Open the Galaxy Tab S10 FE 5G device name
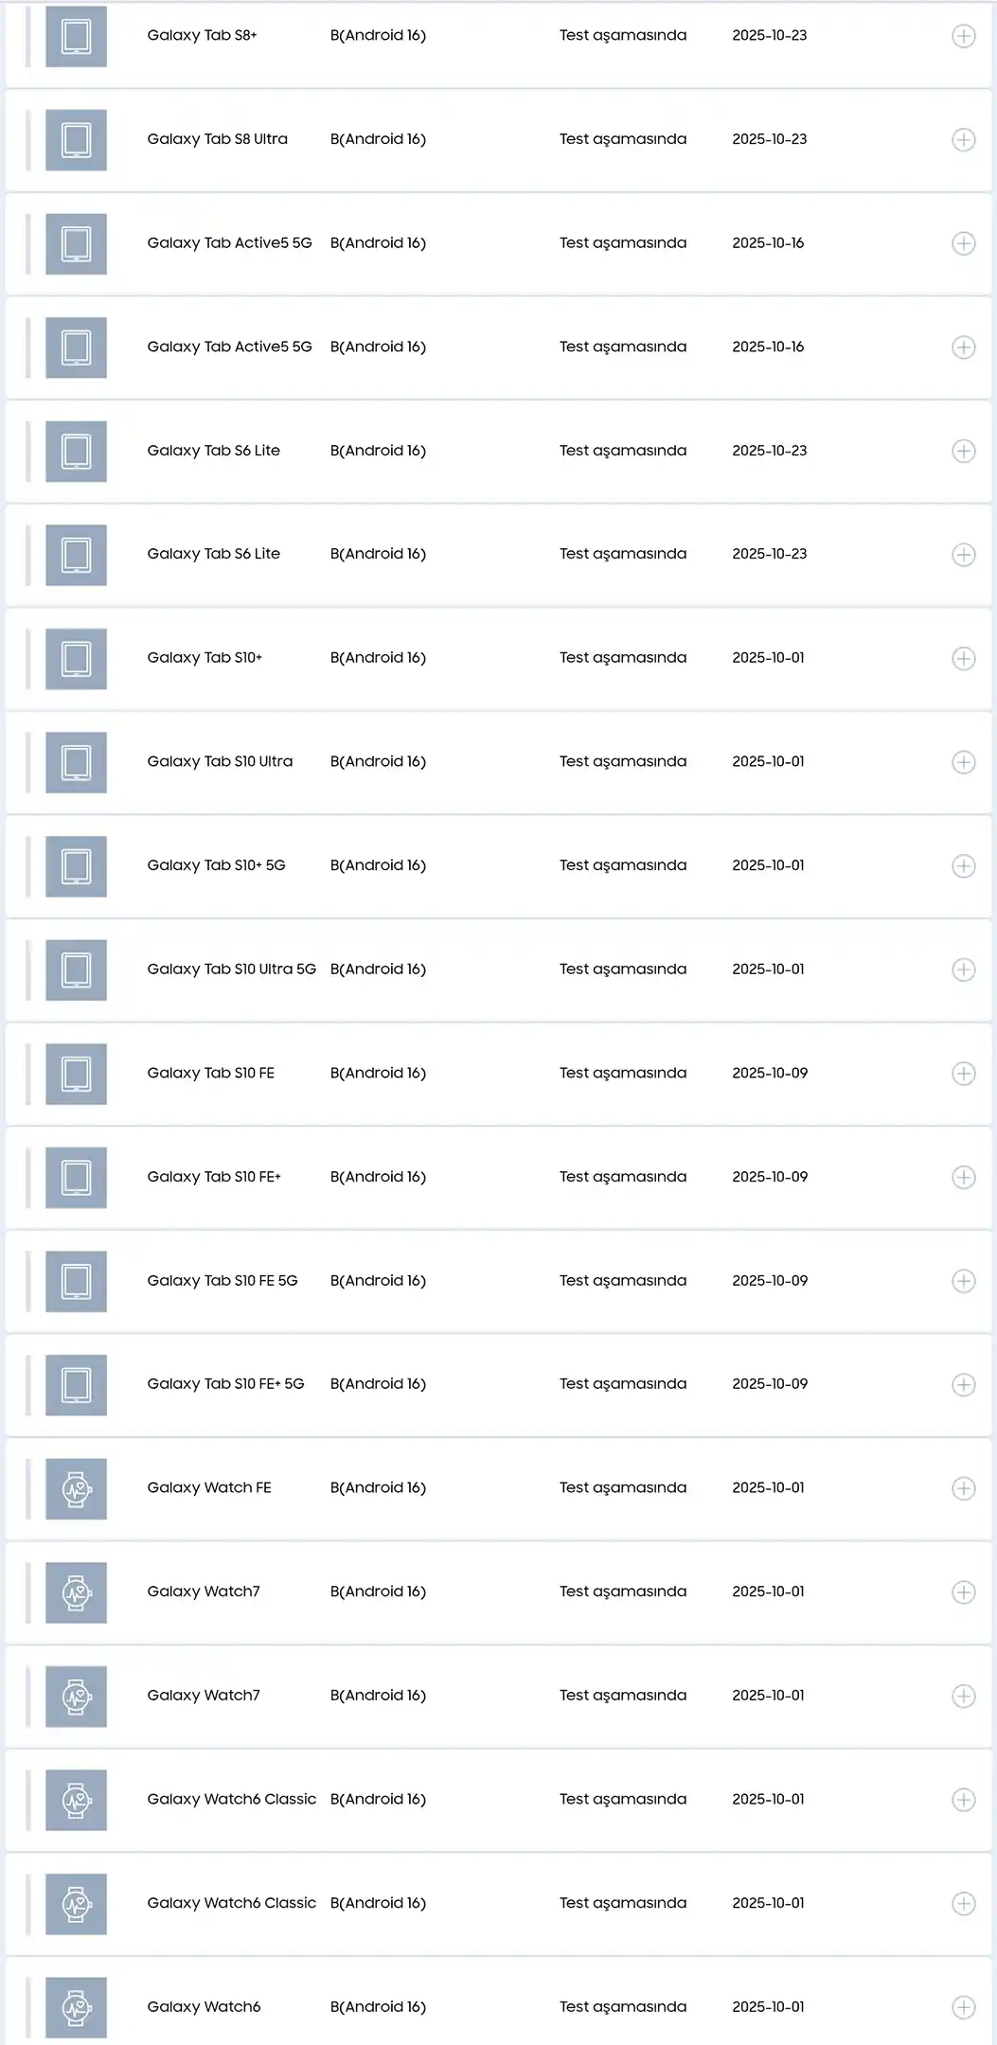 coord(223,1280)
